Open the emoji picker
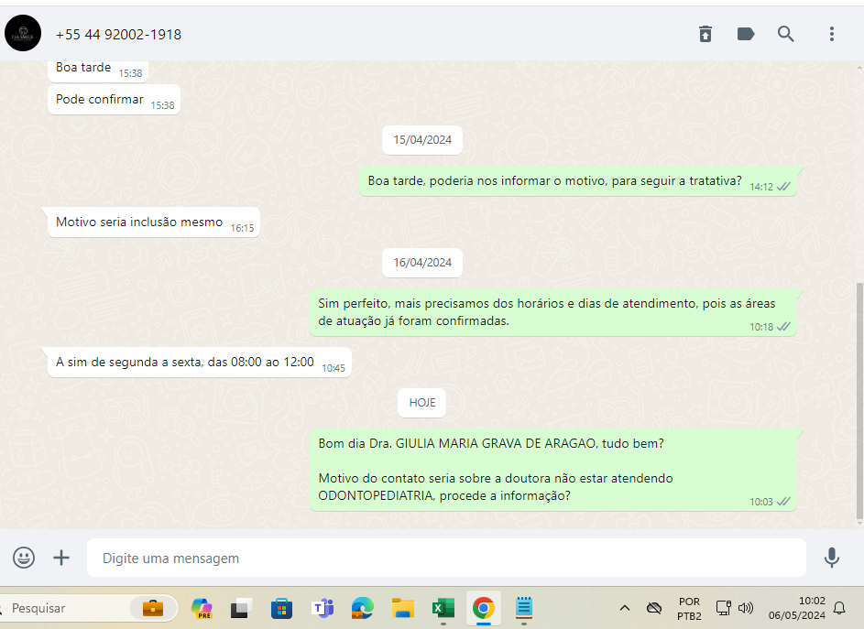Image resolution: width=864 pixels, height=629 pixels. 24,558
